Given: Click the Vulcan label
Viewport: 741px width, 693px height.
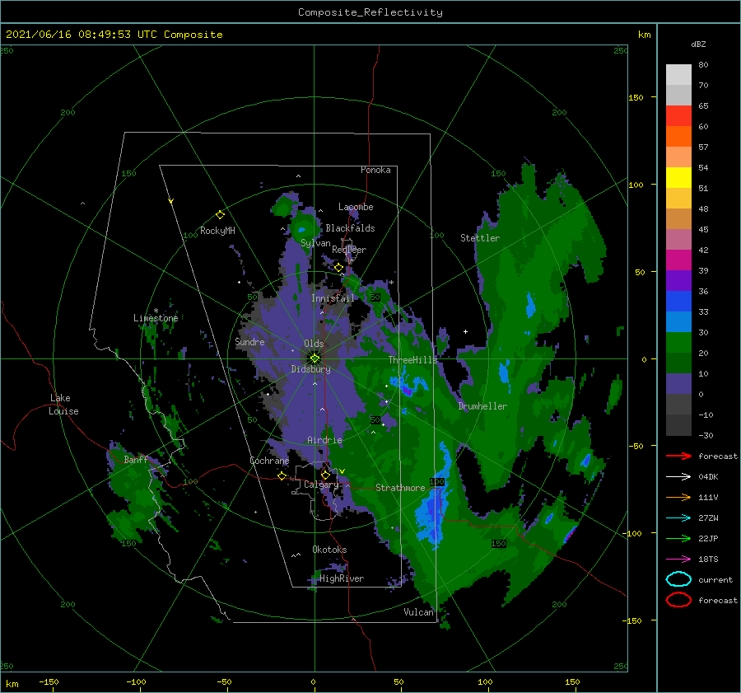Looking at the screenshot, I should [418, 612].
